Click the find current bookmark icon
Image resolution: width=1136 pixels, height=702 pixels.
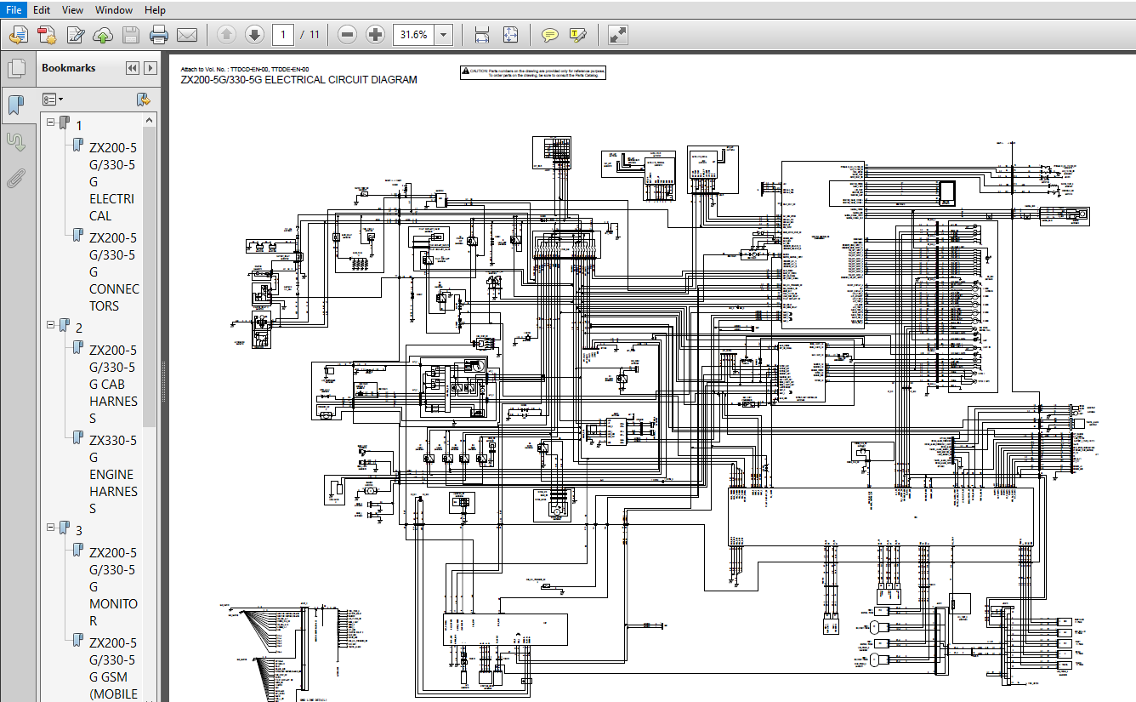pos(144,100)
